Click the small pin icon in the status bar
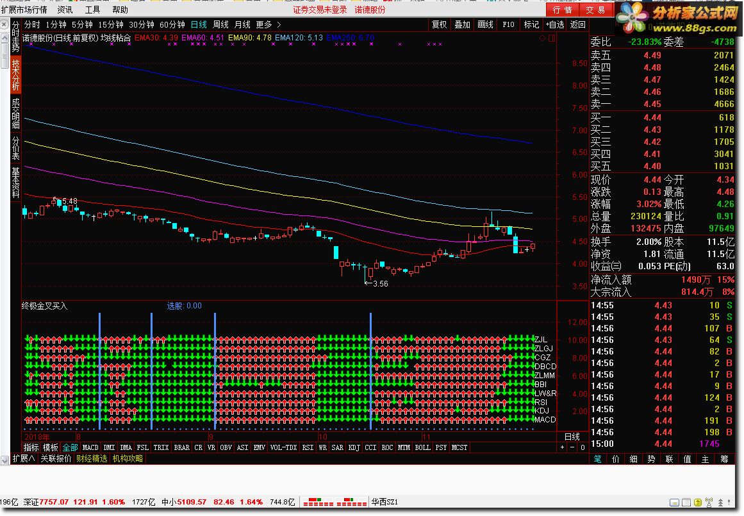Screen dimensions: 744x516 [x=729, y=503]
